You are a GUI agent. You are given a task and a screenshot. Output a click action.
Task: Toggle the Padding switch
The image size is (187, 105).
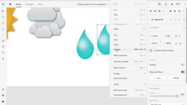(x=183, y=65)
